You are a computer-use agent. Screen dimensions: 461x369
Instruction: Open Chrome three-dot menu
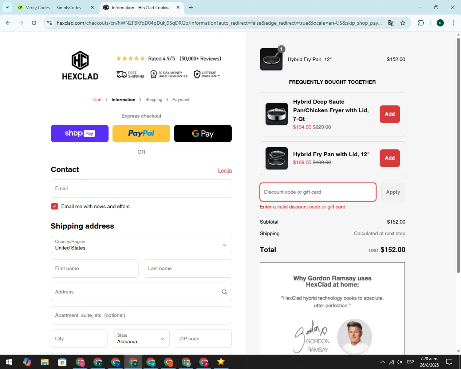tap(453, 23)
